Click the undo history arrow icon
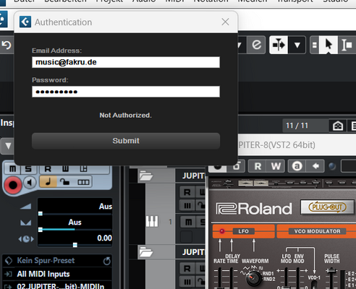The height and width of the screenshot is (289, 356). pyautogui.click(x=7, y=45)
